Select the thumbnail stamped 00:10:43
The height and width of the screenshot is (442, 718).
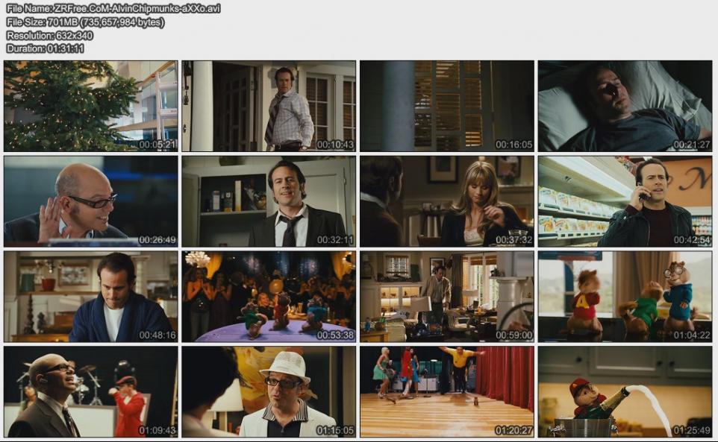point(269,106)
